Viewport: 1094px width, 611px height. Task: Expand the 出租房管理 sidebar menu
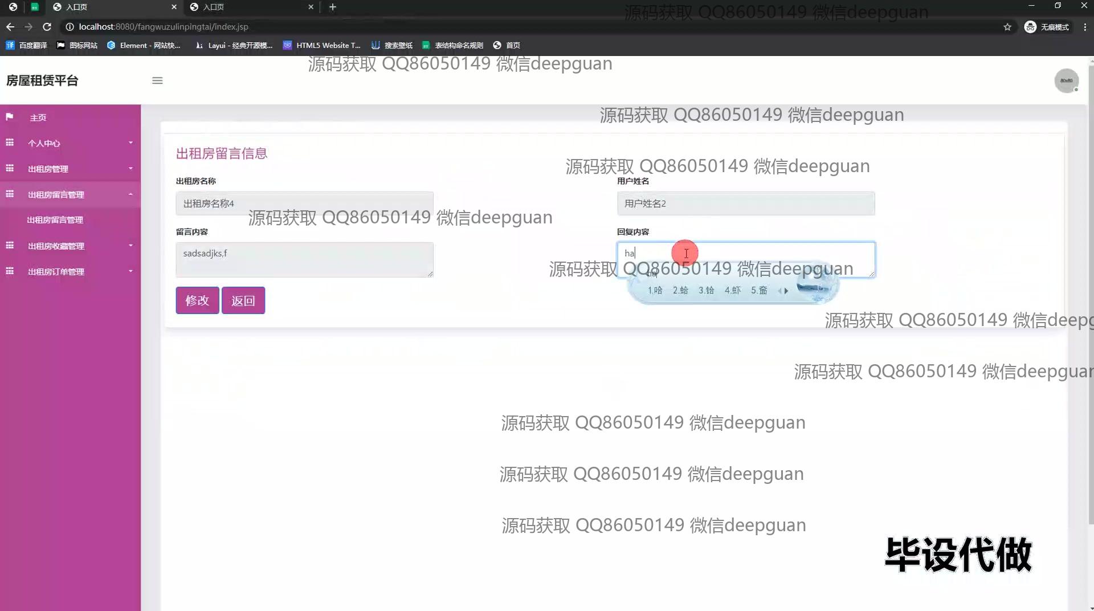[70, 169]
